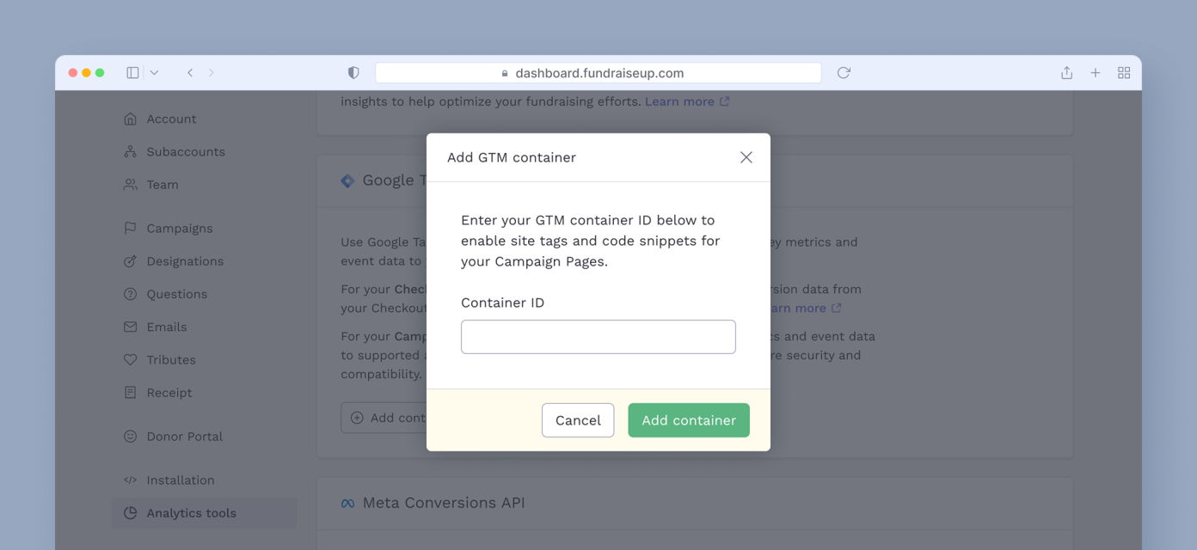Image resolution: width=1197 pixels, height=550 pixels.
Task: Click the Meta Conversions API infinity logo
Action: [347, 502]
